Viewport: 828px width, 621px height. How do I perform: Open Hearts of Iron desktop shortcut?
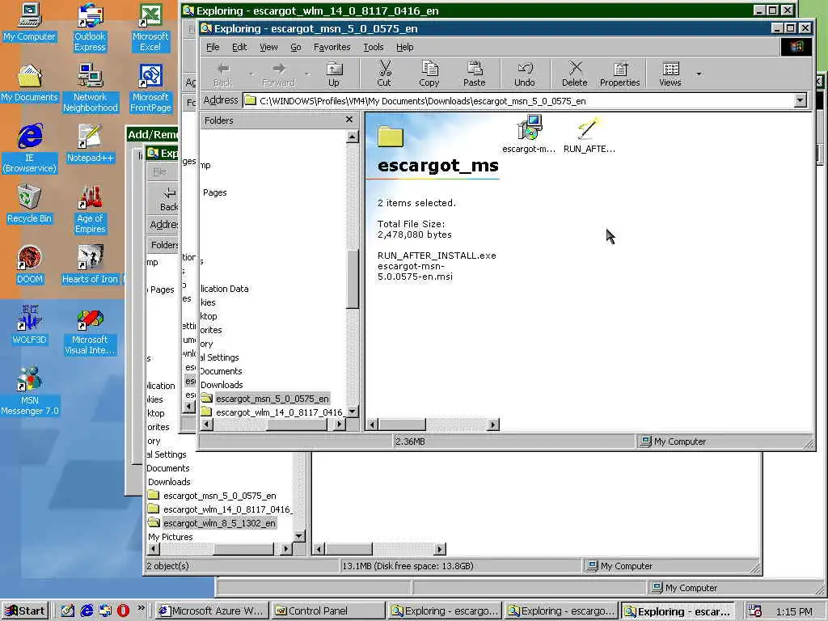click(90, 265)
